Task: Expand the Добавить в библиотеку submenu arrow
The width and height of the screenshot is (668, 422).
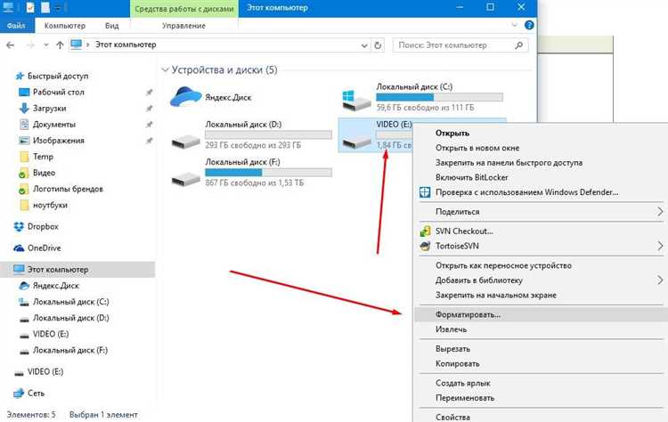Action: click(x=660, y=280)
